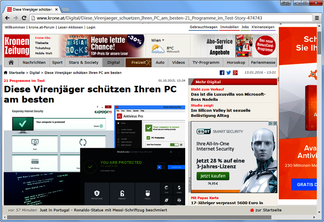Click the weather icon next to Wien
This screenshot has width=324, height=222.
(158, 48)
